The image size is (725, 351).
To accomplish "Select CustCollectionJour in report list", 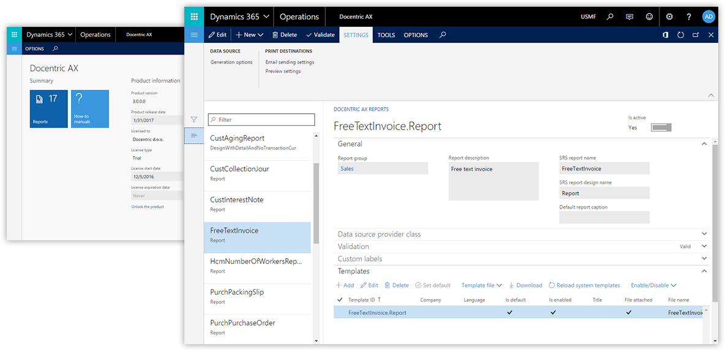I will [x=258, y=176].
